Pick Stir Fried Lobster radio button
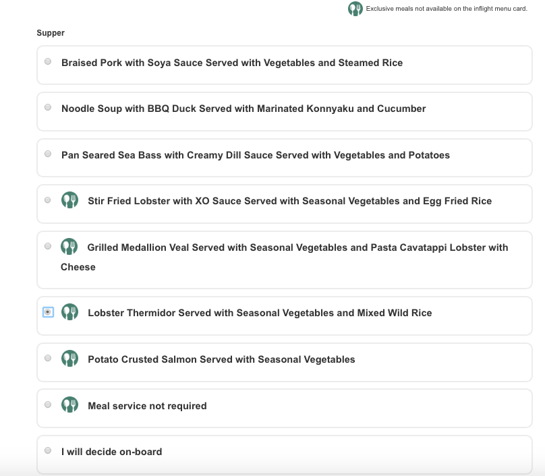This screenshot has height=476, width=545. [x=48, y=200]
